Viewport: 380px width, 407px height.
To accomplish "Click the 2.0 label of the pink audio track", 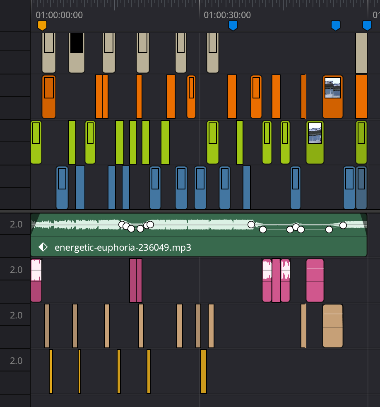I will (16, 270).
